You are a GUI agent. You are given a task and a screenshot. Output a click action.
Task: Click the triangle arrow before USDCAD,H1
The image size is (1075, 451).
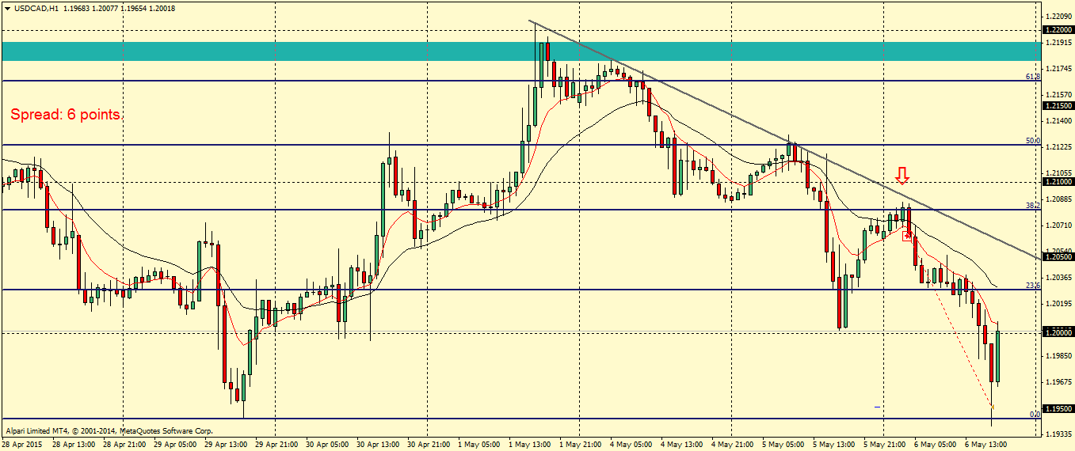(x=7, y=9)
